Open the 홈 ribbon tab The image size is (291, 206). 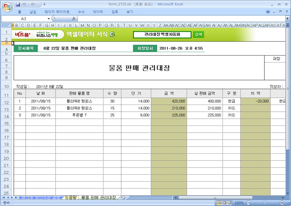coord(19,12)
